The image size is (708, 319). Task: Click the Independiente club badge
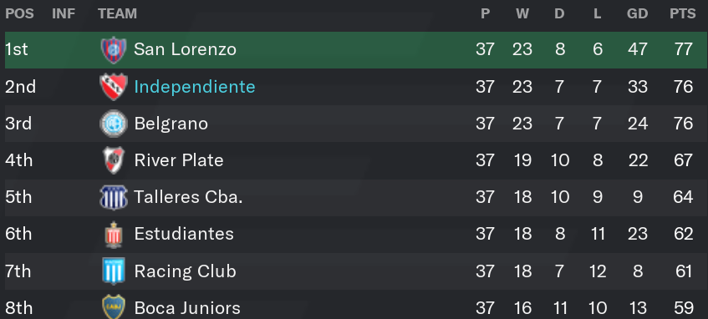[114, 87]
